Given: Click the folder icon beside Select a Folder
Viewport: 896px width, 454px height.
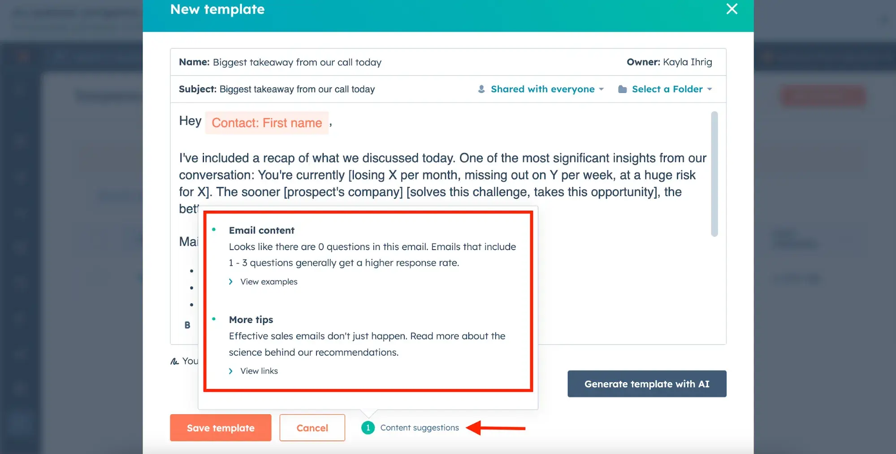Looking at the screenshot, I should click(x=622, y=89).
